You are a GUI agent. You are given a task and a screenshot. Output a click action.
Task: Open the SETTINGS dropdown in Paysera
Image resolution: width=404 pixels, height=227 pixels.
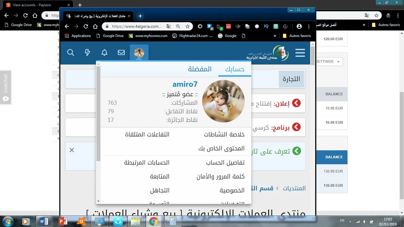(329, 62)
